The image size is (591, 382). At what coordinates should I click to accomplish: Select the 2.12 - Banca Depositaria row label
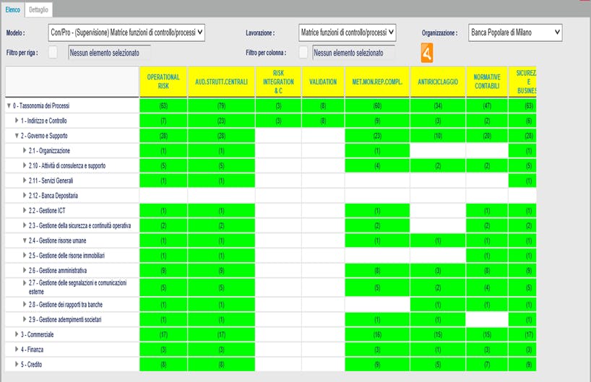pos(53,196)
